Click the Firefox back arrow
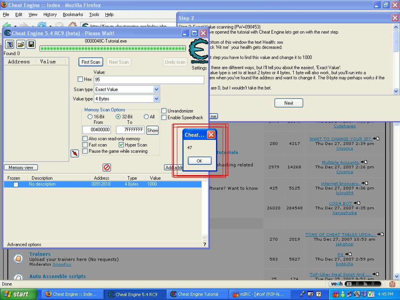Viewport: 400px width, 300px height. (7, 25)
